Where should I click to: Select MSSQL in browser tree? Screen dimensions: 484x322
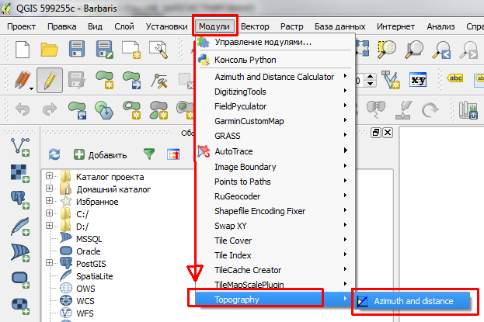(x=89, y=239)
